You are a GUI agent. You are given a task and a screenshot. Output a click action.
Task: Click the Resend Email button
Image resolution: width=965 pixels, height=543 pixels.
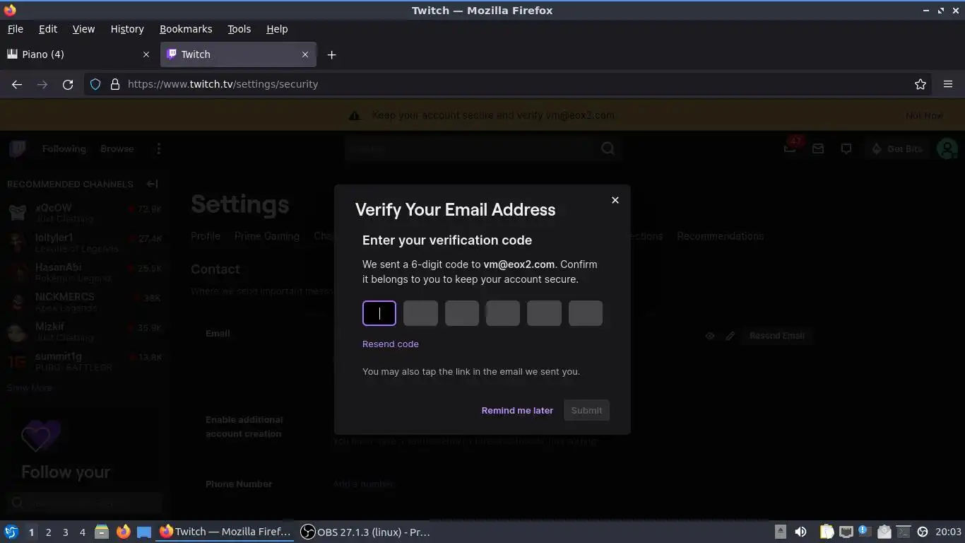(x=776, y=336)
